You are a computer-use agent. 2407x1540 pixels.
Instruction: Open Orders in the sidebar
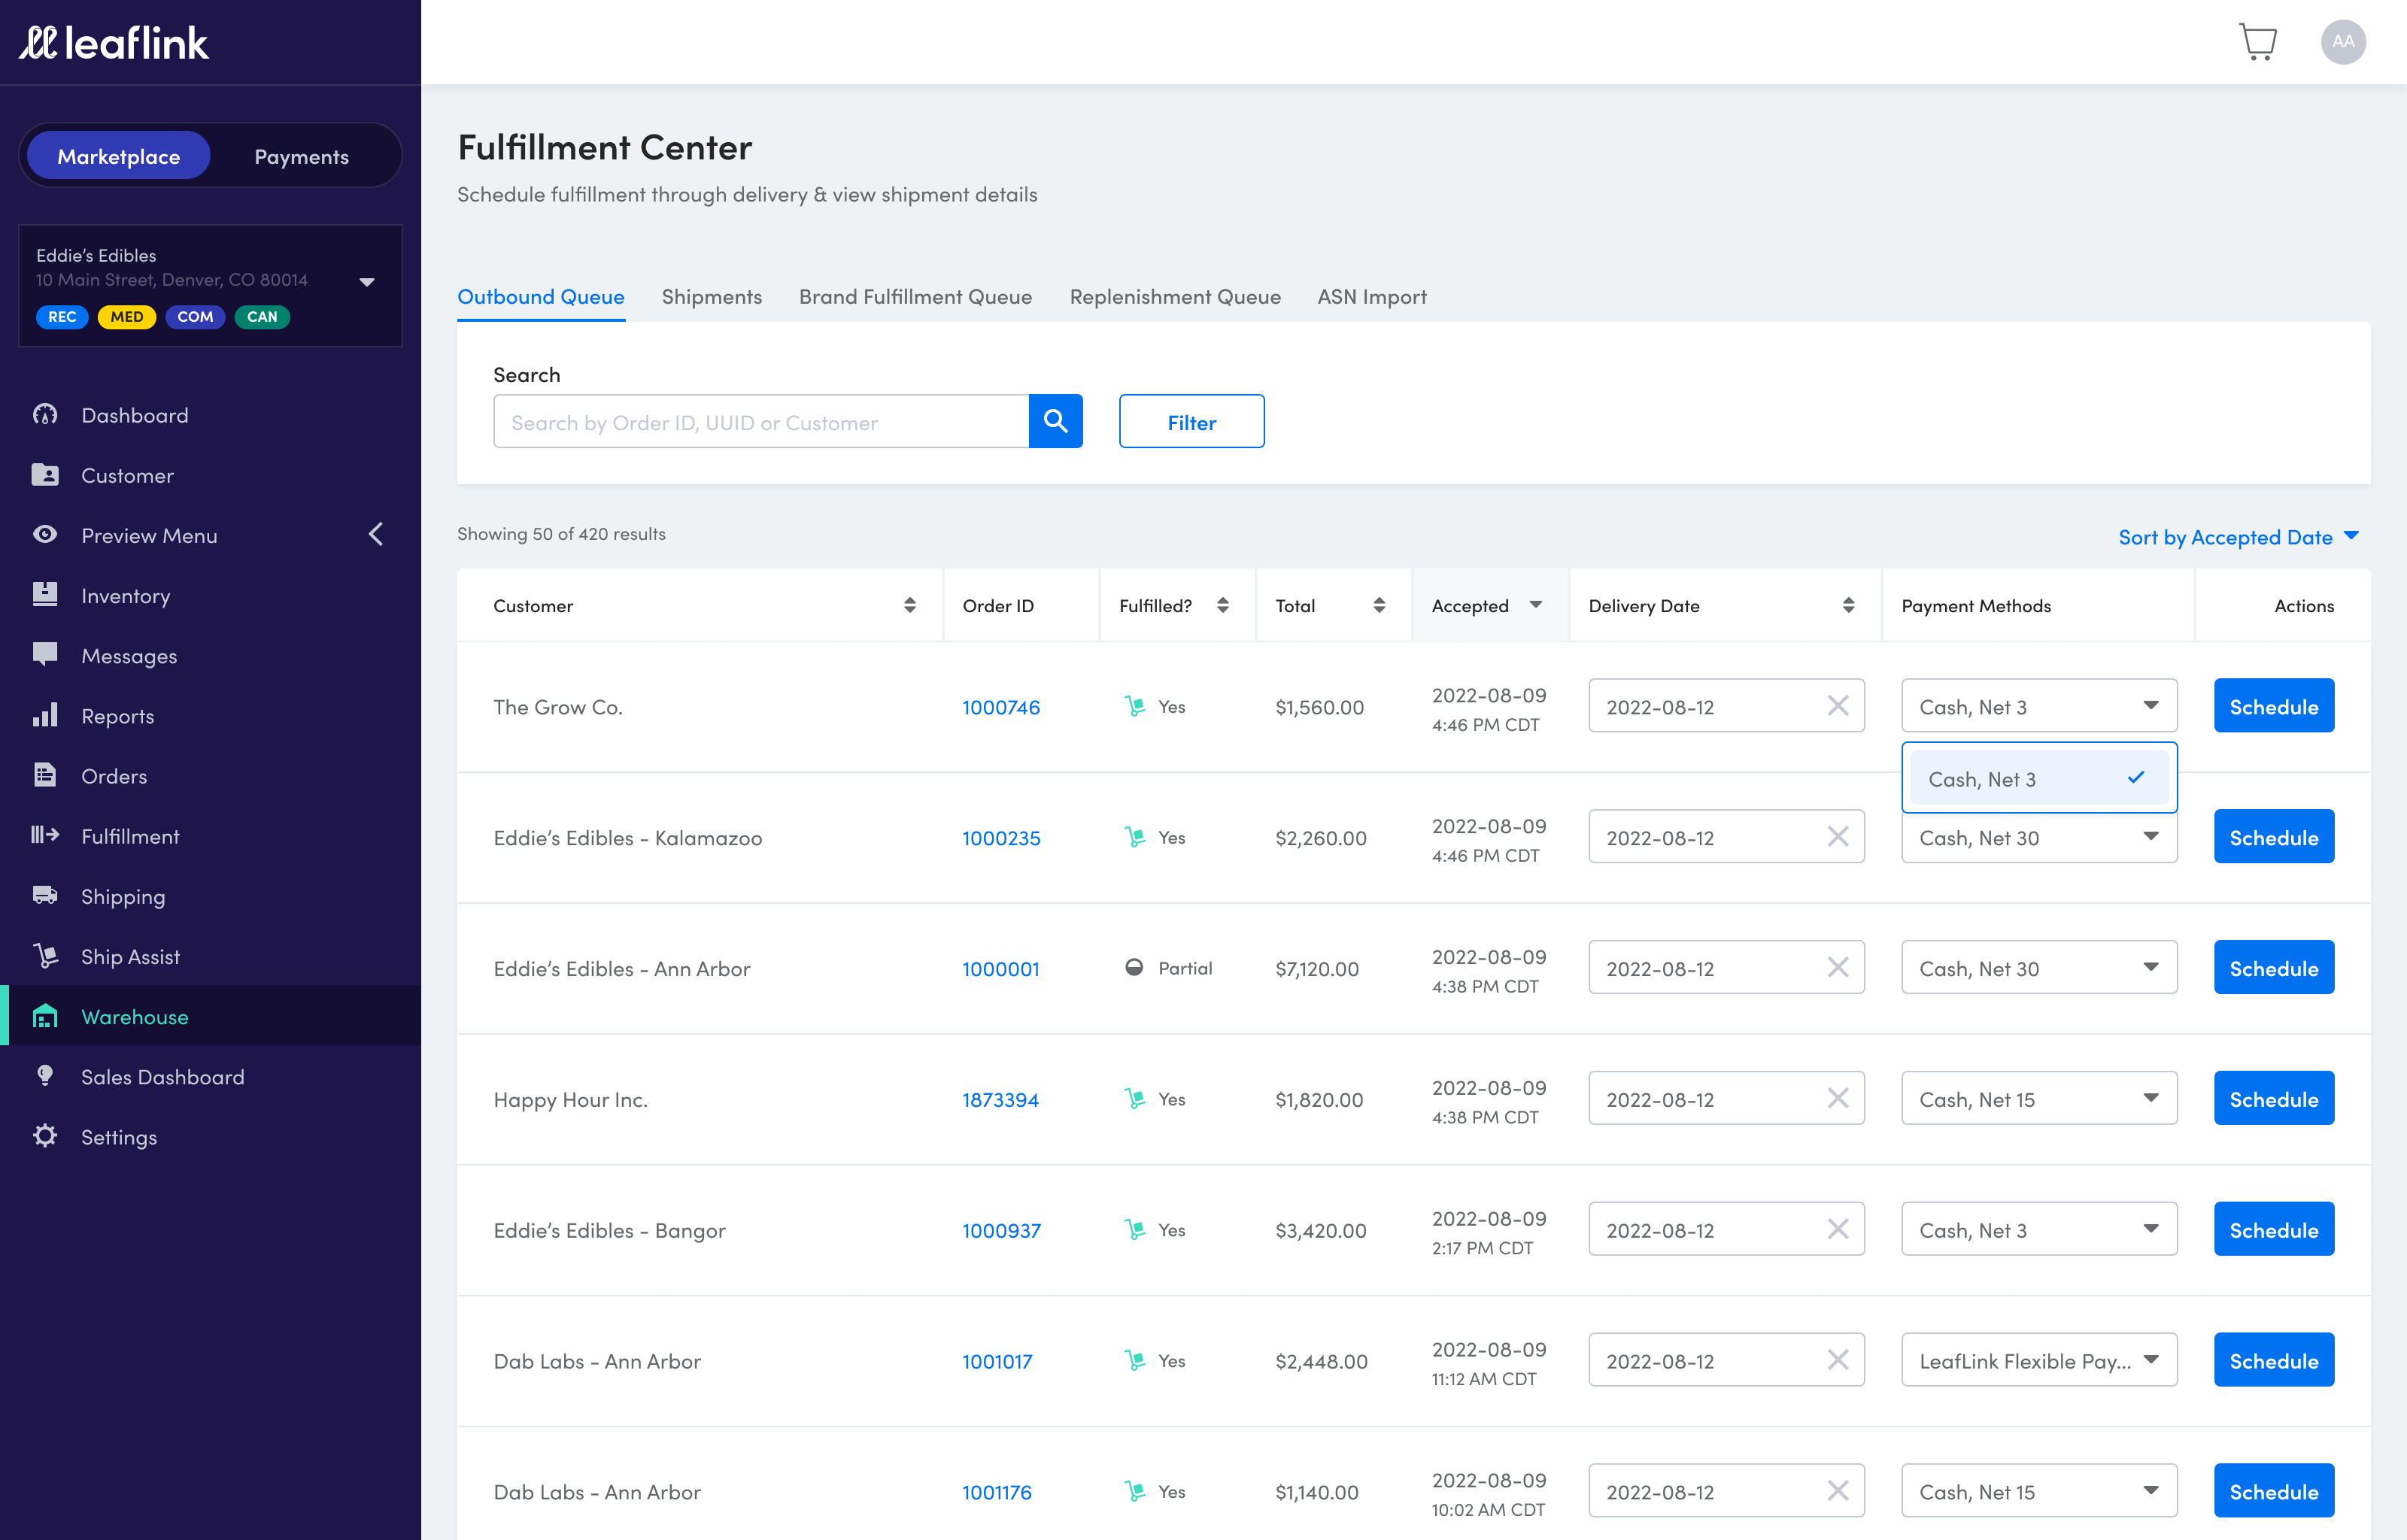pos(210,776)
